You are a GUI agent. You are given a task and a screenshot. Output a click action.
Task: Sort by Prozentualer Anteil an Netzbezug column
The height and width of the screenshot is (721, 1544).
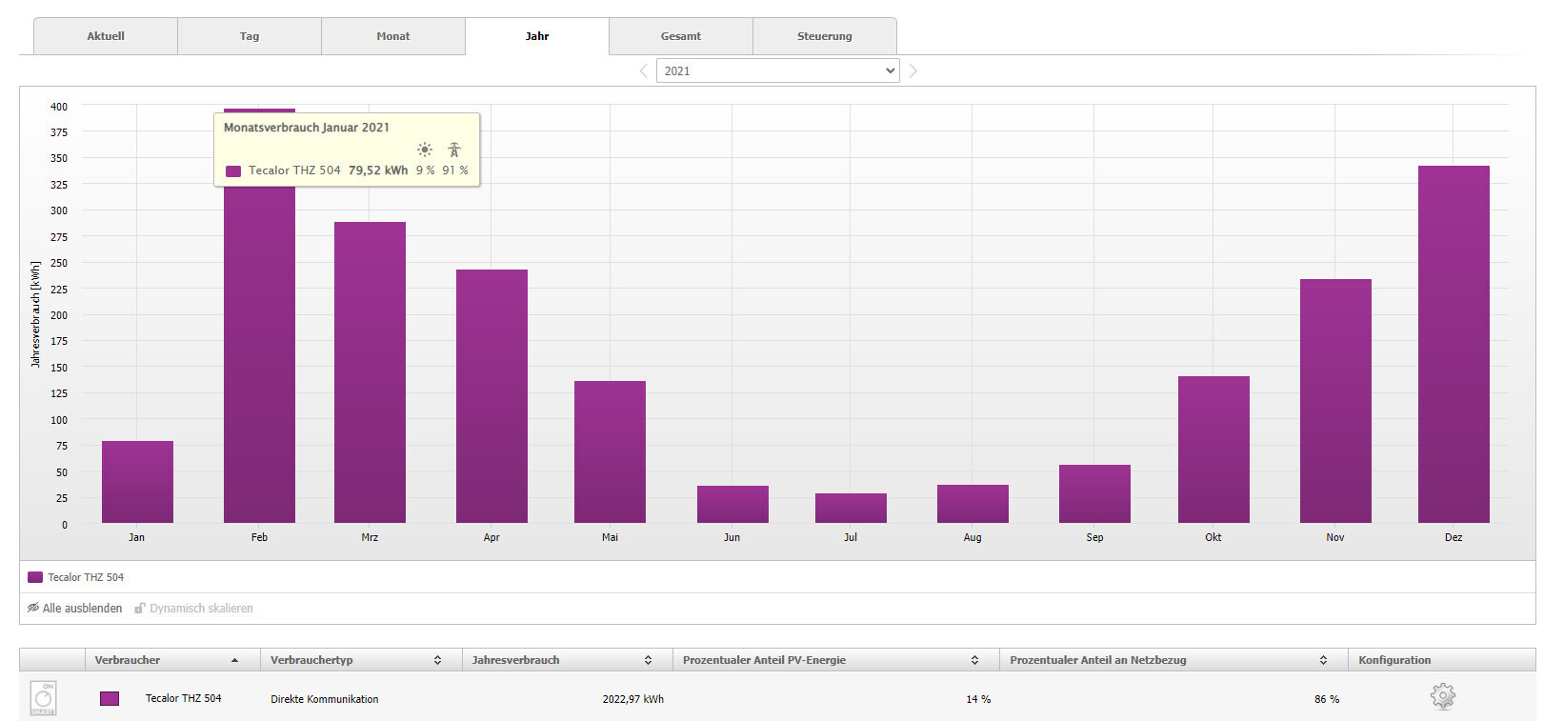(x=1097, y=660)
